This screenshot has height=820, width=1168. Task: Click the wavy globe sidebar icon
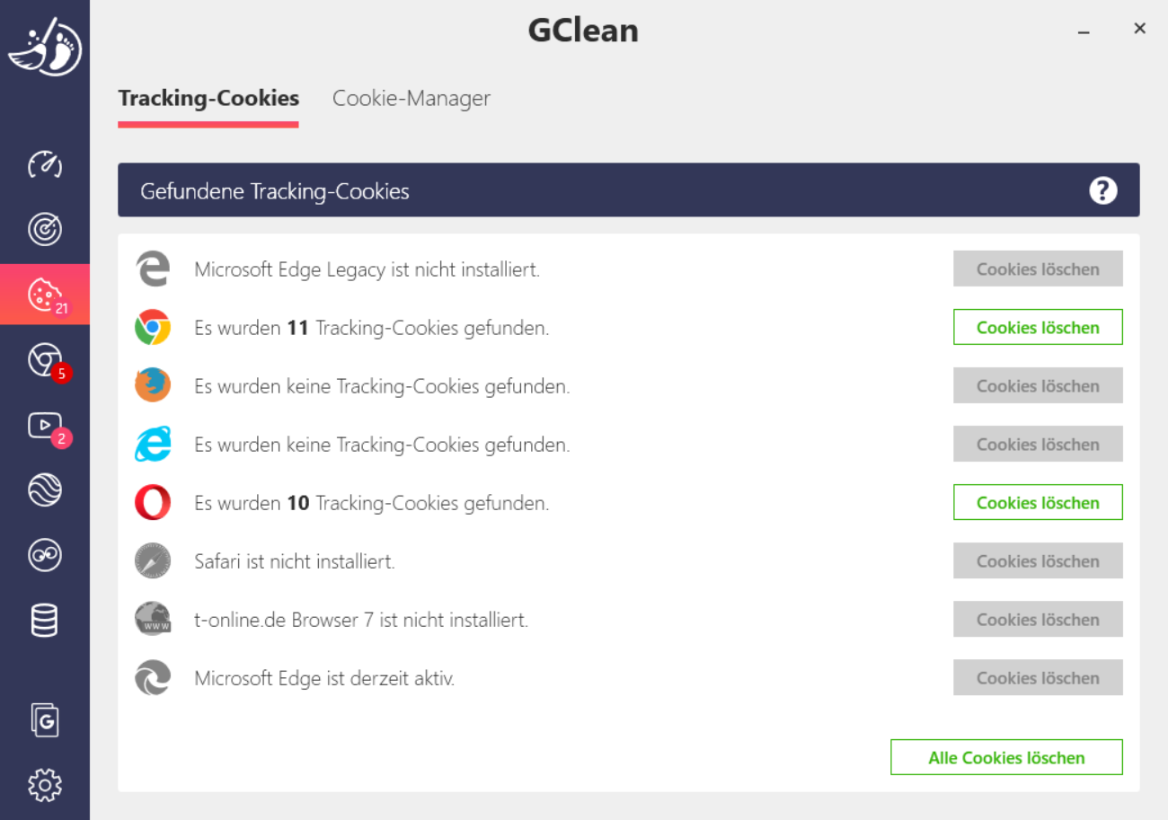coord(45,490)
